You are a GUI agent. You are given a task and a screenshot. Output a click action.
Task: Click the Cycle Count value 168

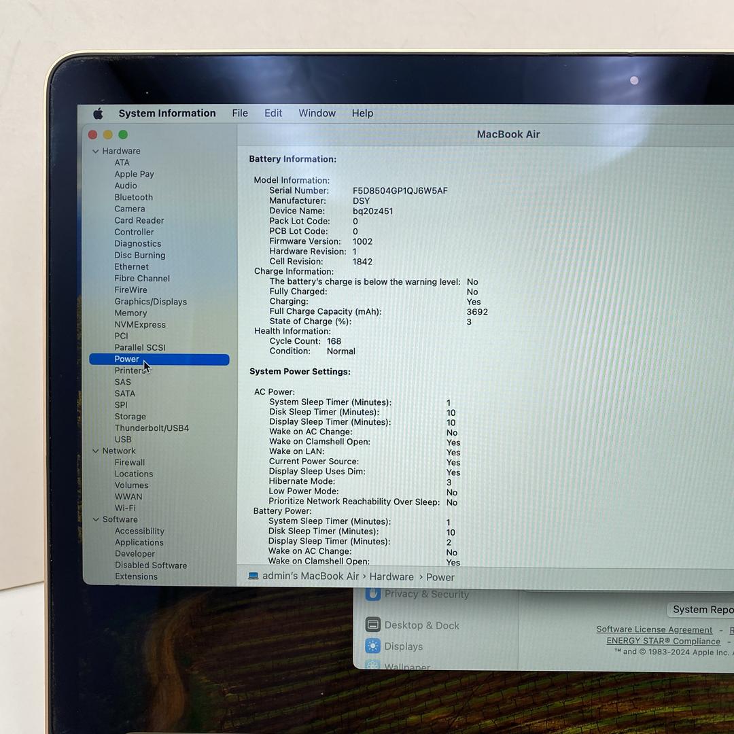point(334,341)
